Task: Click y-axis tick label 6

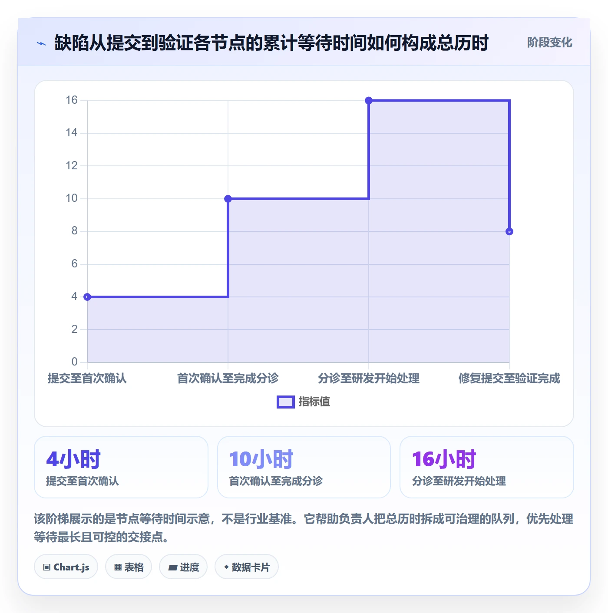Action: (x=75, y=264)
